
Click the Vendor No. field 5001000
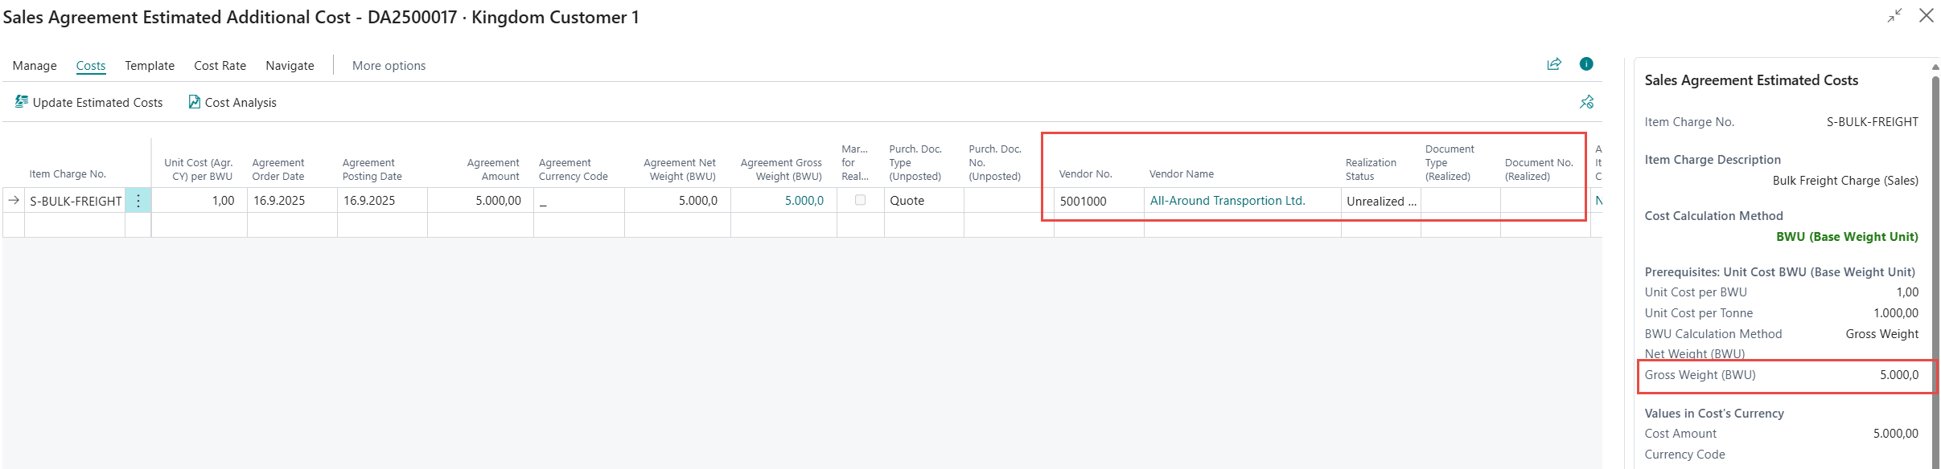pos(1084,202)
